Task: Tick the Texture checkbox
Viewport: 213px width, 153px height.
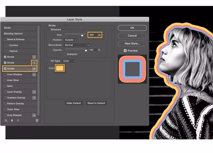Action: [7, 51]
